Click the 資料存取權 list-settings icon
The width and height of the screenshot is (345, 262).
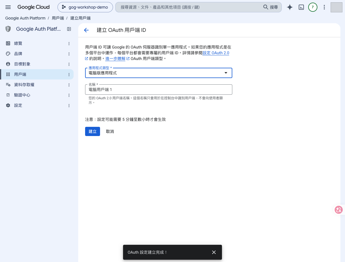tap(8, 85)
